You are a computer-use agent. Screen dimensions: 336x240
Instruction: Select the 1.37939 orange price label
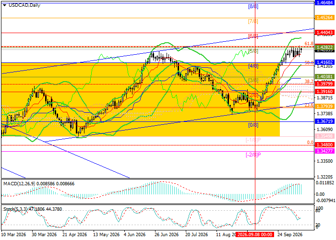(324, 106)
